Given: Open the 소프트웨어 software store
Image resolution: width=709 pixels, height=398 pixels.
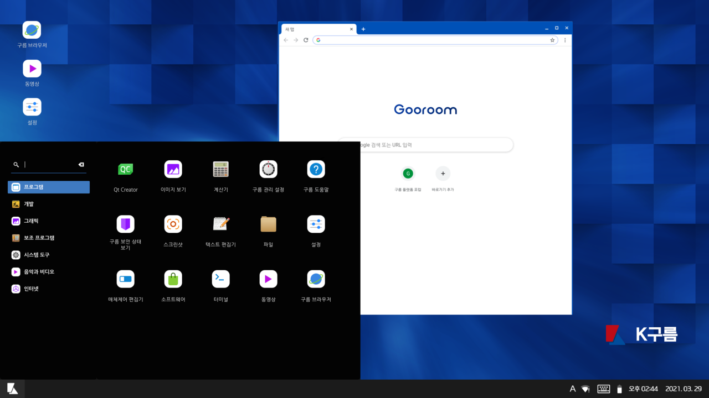Looking at the screenshot, I should click(x=173, y=279).
